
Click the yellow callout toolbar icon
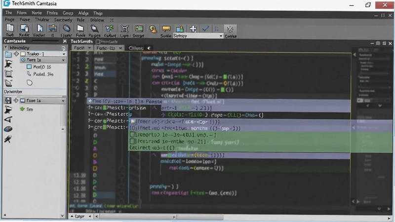pyautogui.click(x=166, y=29)
